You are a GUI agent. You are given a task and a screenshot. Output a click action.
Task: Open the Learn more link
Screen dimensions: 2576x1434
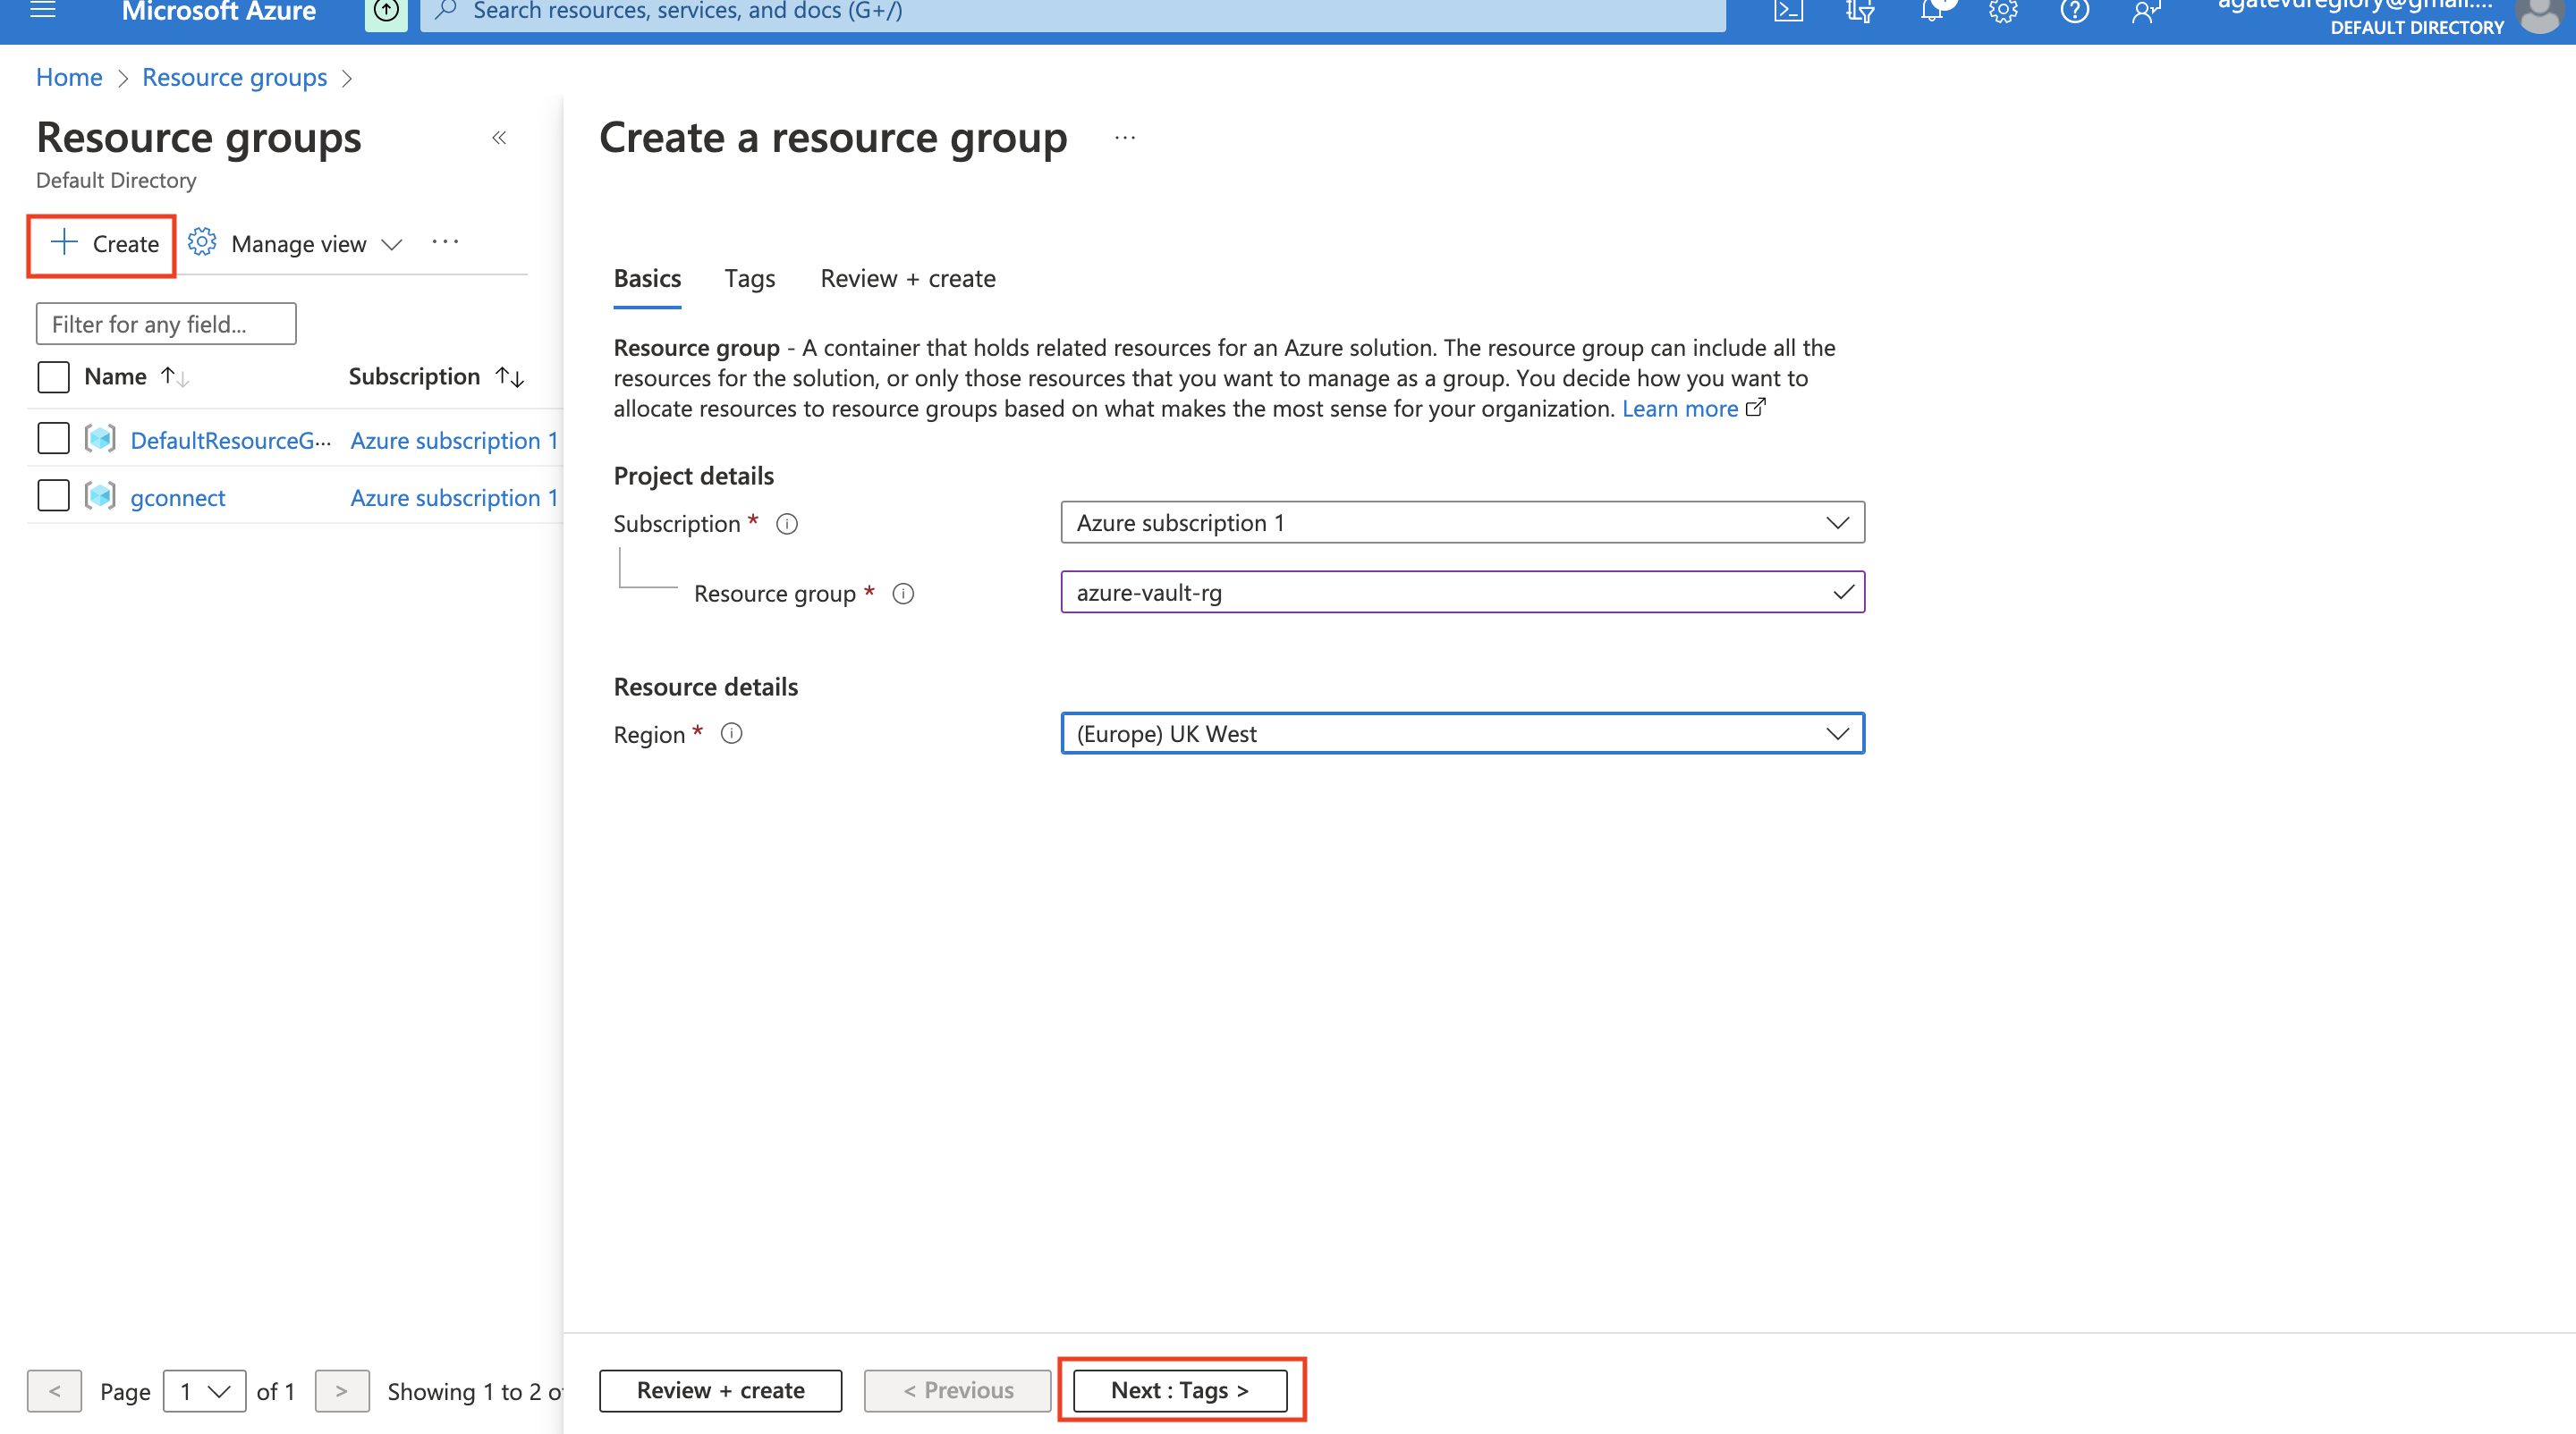point(1679,409)
